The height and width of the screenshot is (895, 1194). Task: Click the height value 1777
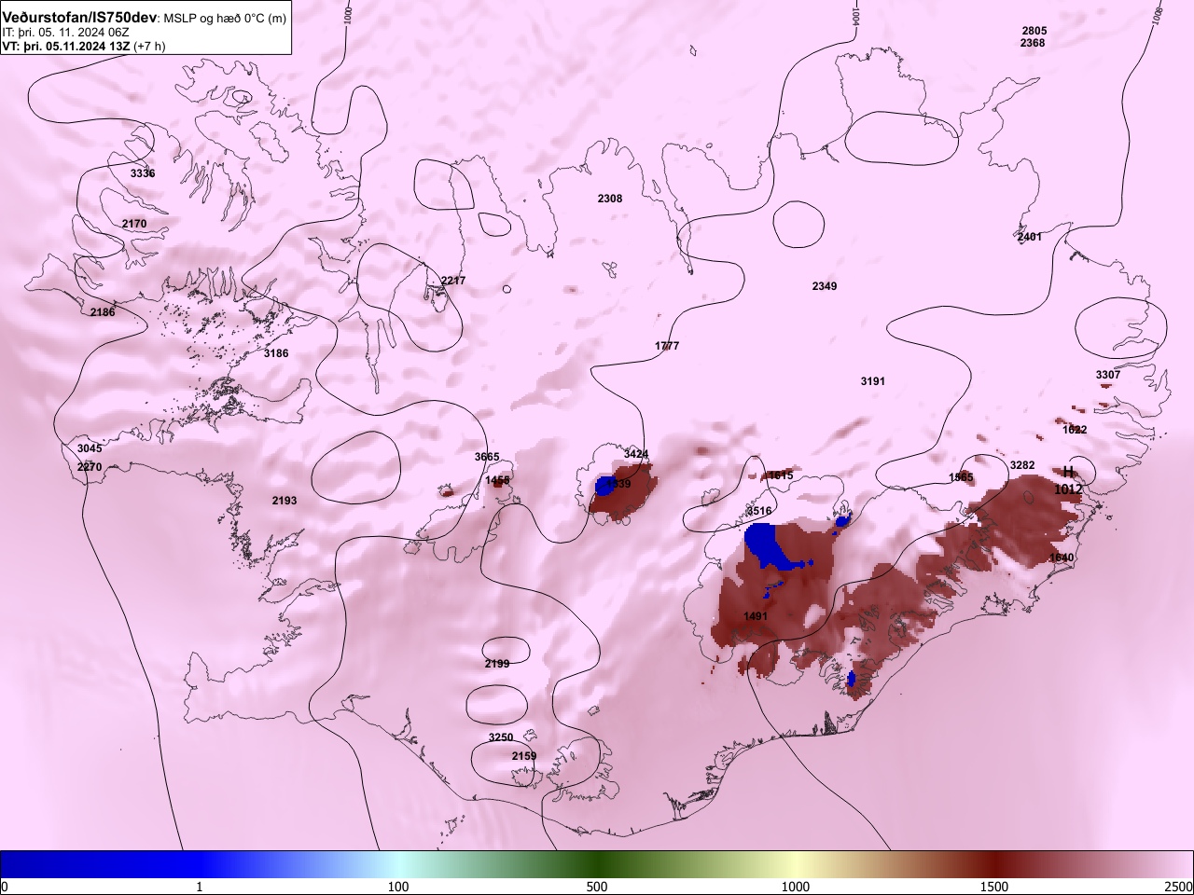coord(667,346)
